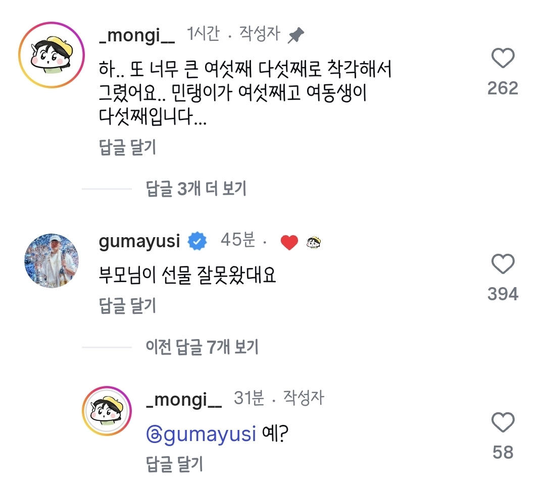Reply to gumayusi's comment via 답글 달기
This screenshot has width=545, height=493.
click(x=128, y=305)
